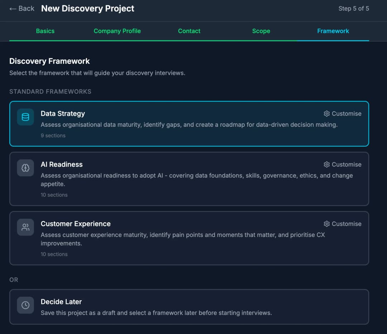Click the gear icon beside Data Strategy Customise
Screen dimensions: 387x334
[x=326, y=113]
